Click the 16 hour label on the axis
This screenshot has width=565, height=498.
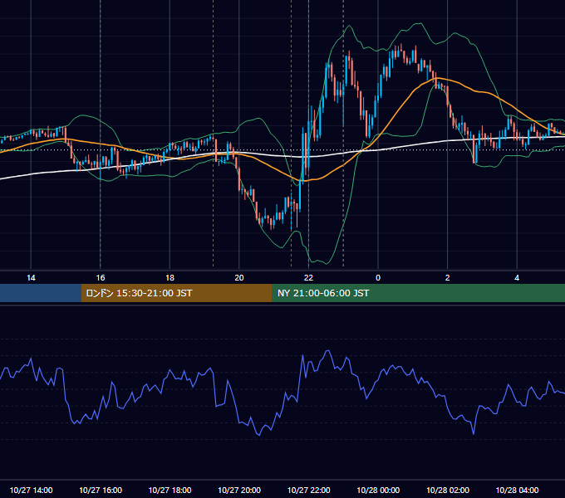click(101, 278)
